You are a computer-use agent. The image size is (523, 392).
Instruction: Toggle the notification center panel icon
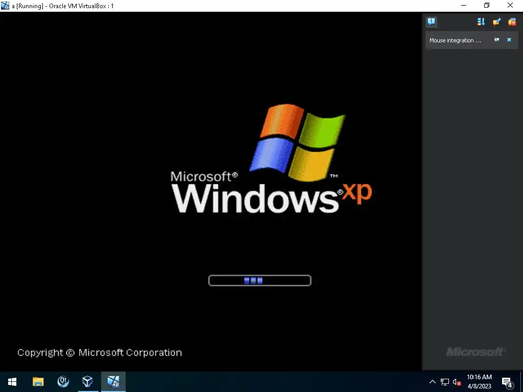tap(431, 22)
